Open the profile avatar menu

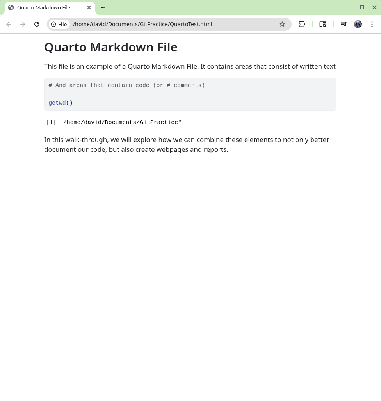click(358, 24)
